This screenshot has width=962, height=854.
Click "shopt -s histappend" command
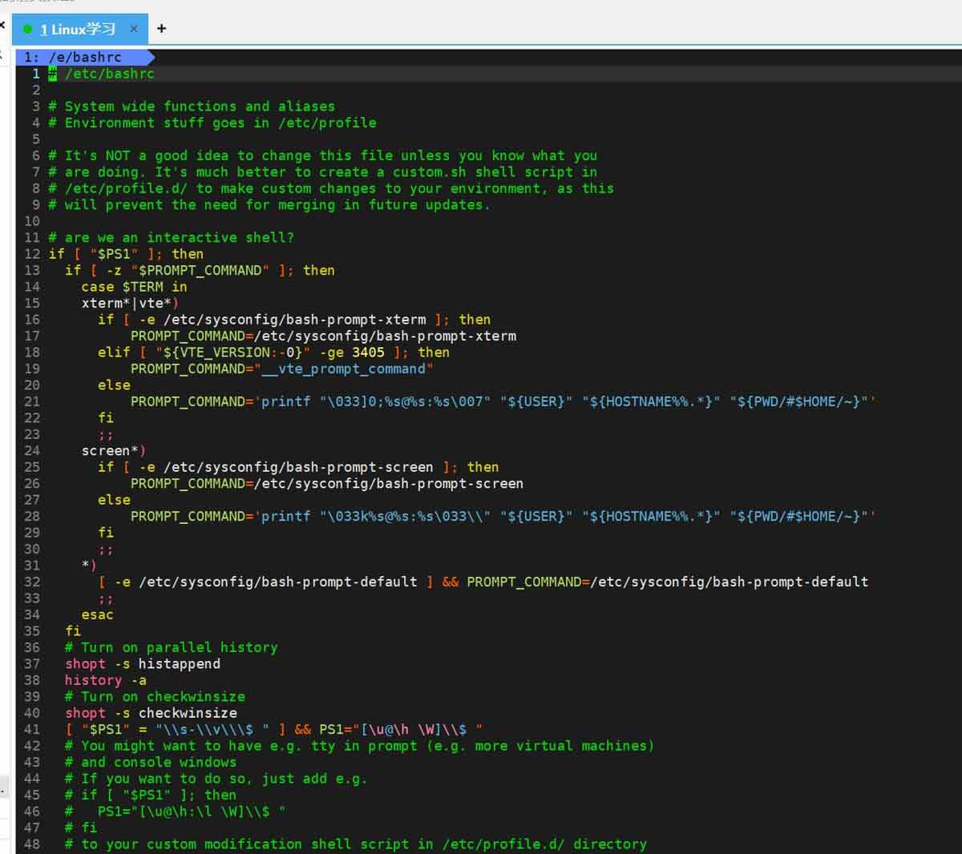pos(143,664)
